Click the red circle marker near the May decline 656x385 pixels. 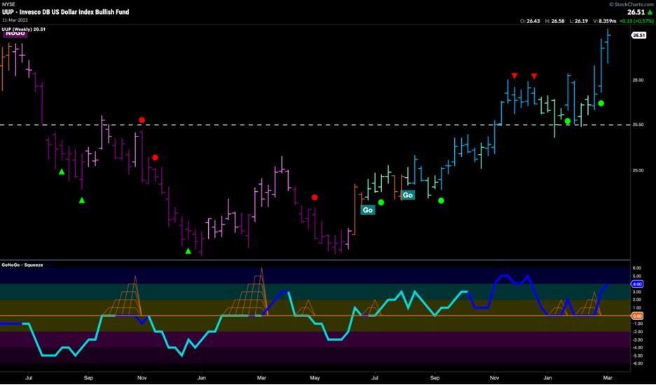point(315,197)
